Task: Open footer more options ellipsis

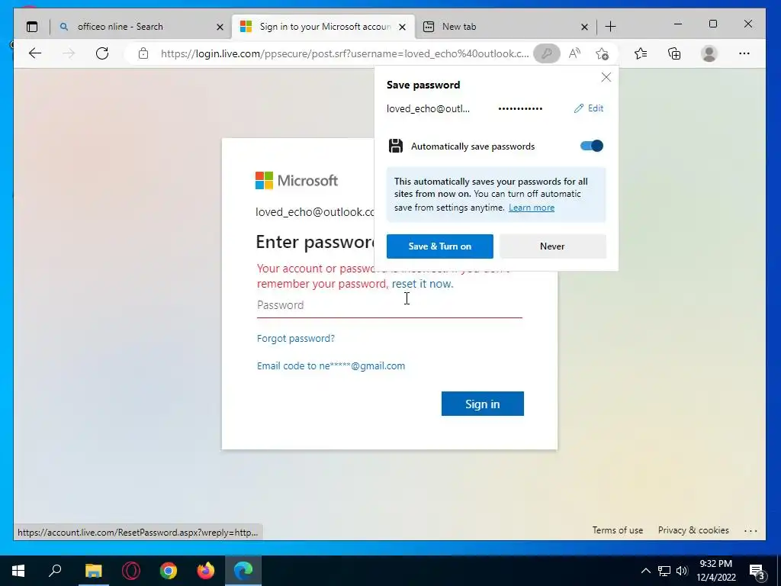Action: tap(750, 531)
